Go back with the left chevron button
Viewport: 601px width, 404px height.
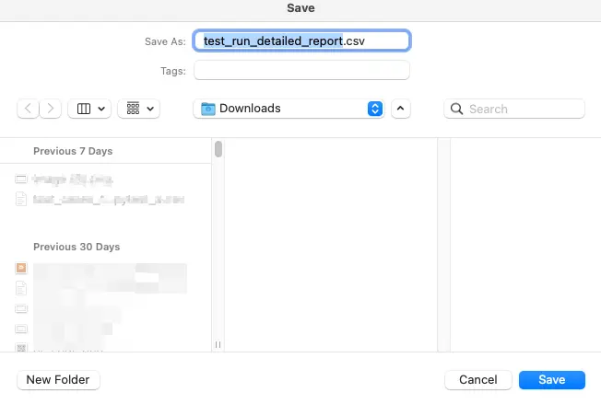[29, 109]
